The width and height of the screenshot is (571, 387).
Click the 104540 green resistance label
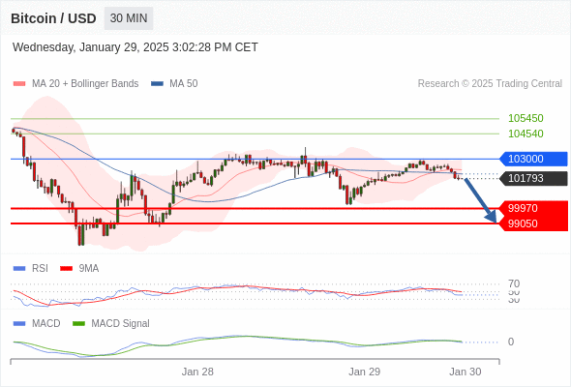tap(526, 134)
